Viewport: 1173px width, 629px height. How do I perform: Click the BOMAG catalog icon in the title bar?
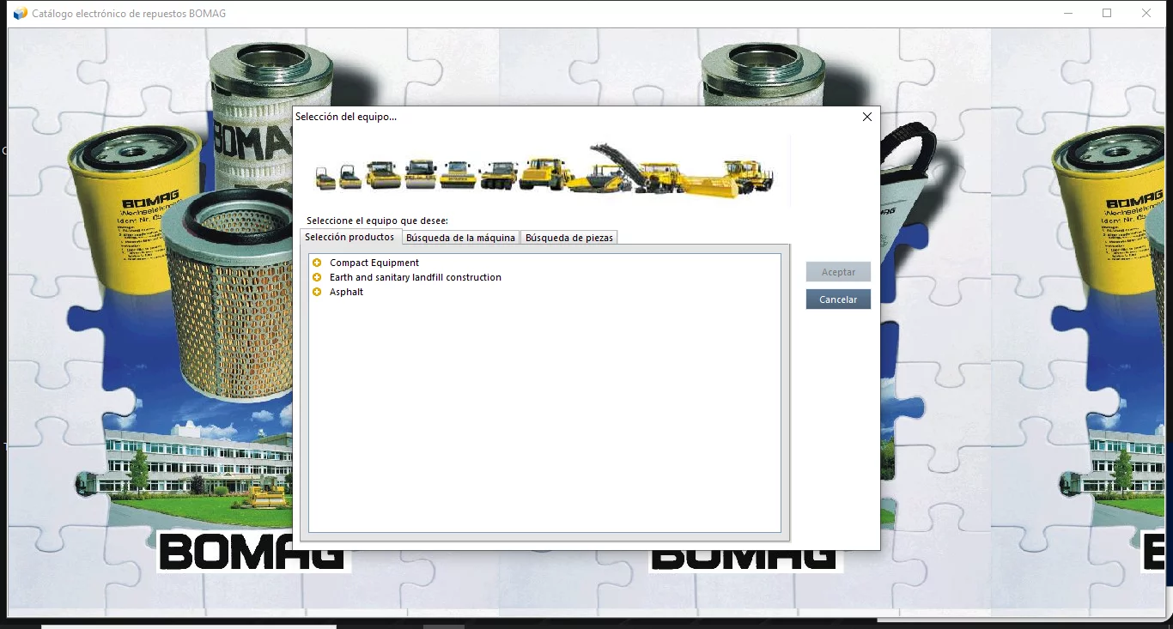click(18, 13)
